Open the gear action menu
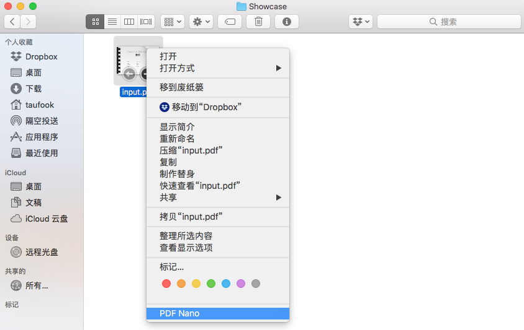The width and height of the screenshot is (524, 330). click(x=201, y=22)
